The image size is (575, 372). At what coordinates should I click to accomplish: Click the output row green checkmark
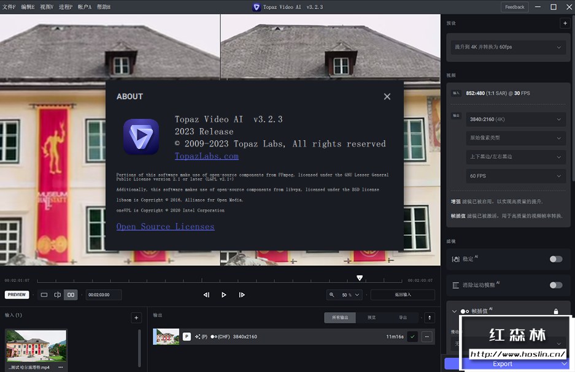click(412, 336)
